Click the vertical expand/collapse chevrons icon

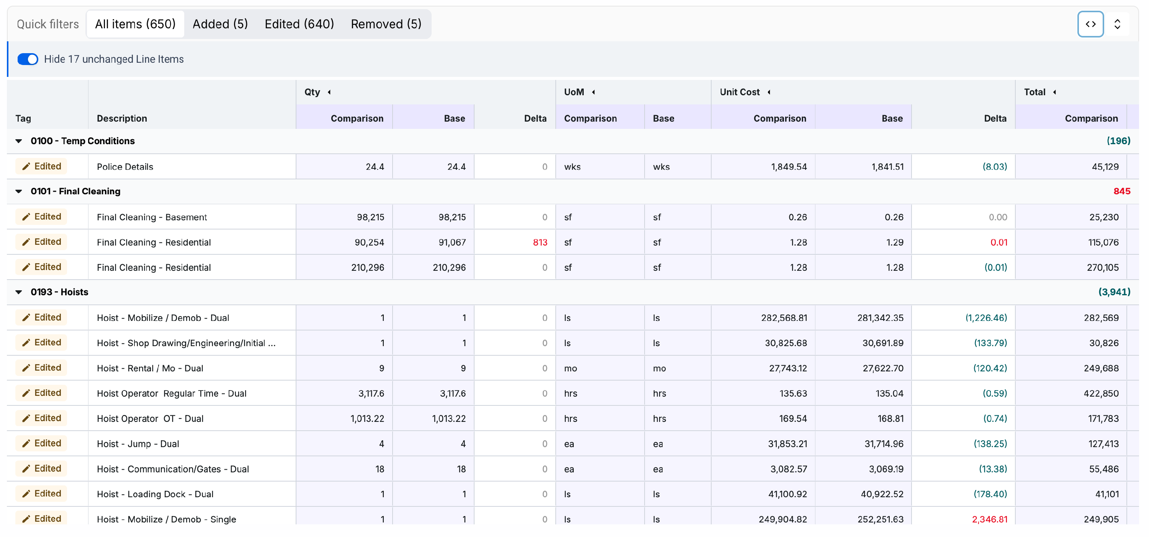click(x=1117, y=24)
